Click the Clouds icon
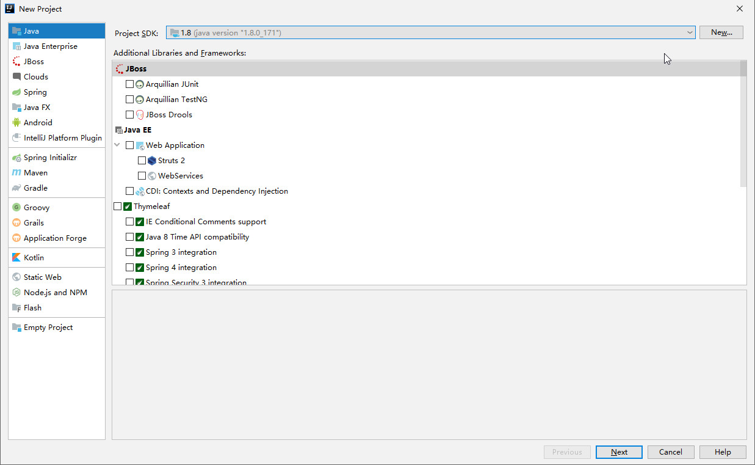The image size is (755, 465). pyautogui.click(x=16, y=76)
